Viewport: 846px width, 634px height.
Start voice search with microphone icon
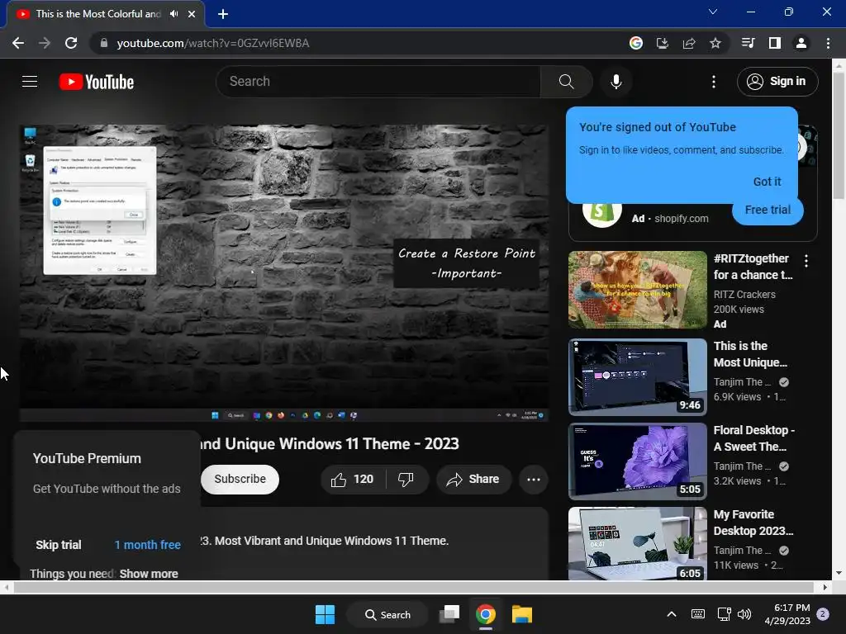pos(616,82)
